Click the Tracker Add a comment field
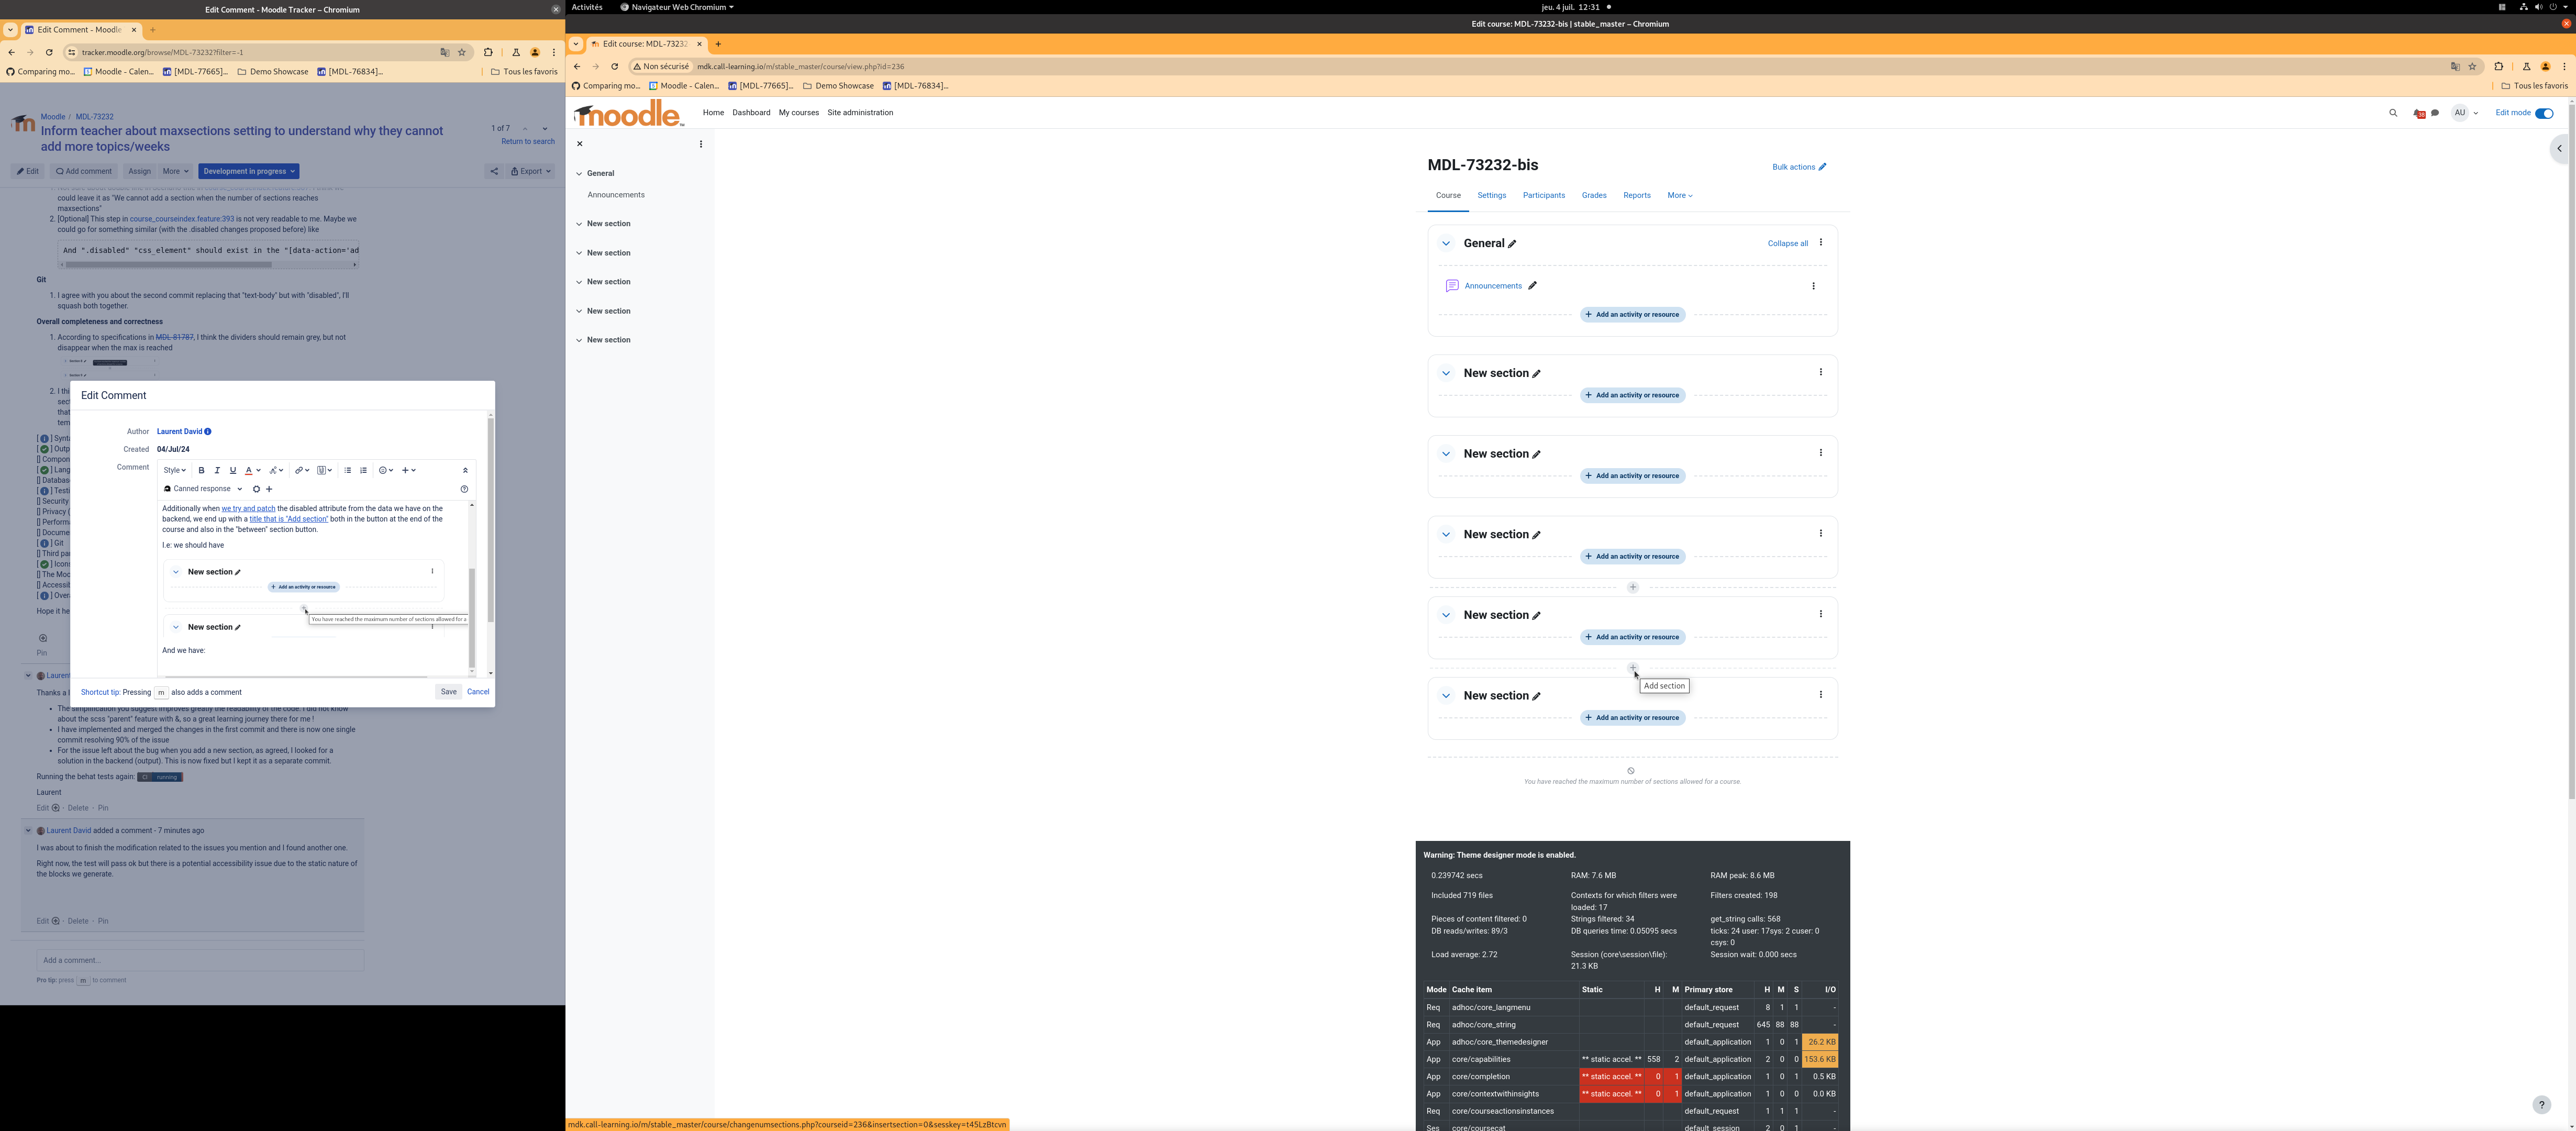Viewport: 2576px width, 1131px height. coord(200,961)
